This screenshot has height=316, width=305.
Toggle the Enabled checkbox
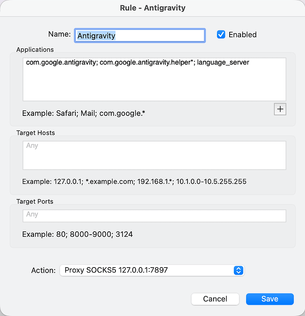point(221,35)
